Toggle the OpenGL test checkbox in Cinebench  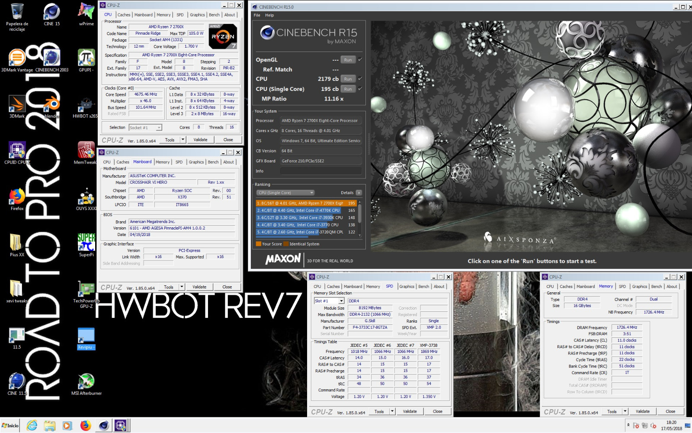click(360, 59)
